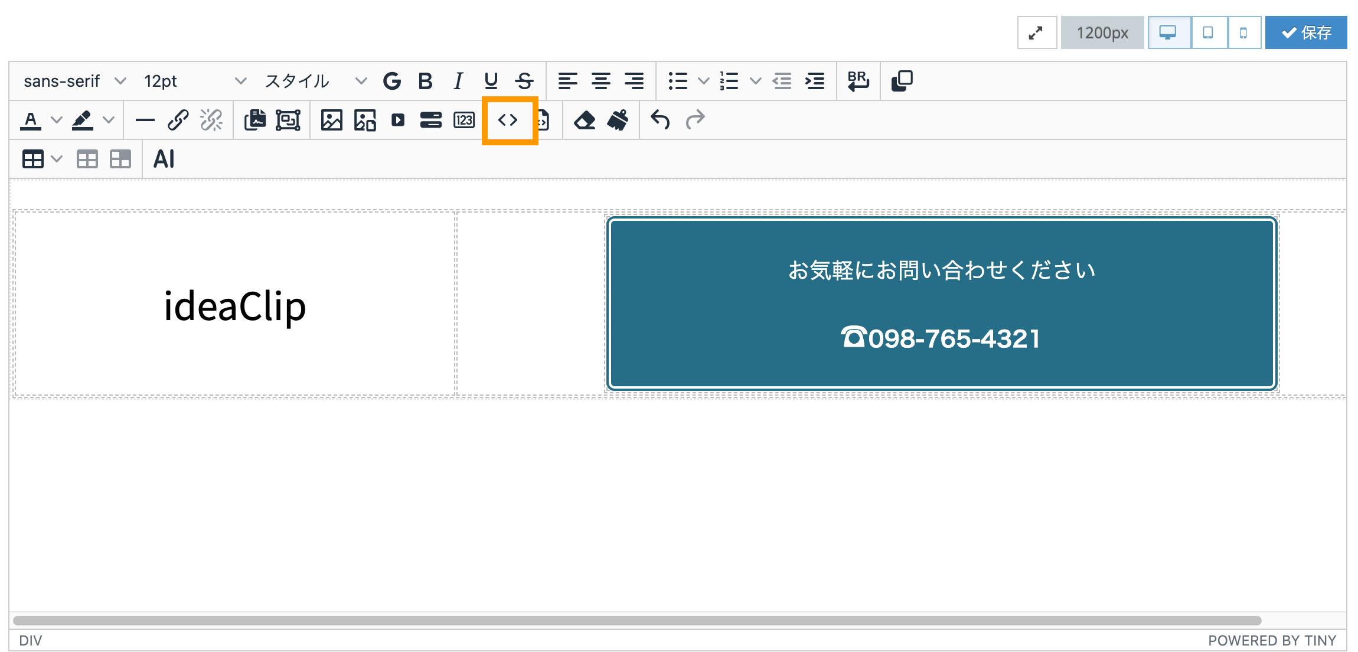Insert a media video block
1358x652 pixels.
(x=398, y=120)
